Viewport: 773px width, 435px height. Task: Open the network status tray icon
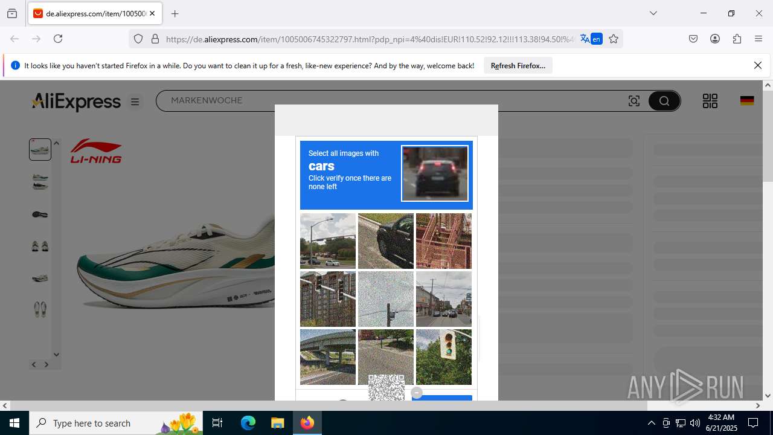point(681,423)
